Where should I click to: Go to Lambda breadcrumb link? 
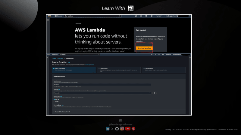pyautogui.click(x=54, y=58)
